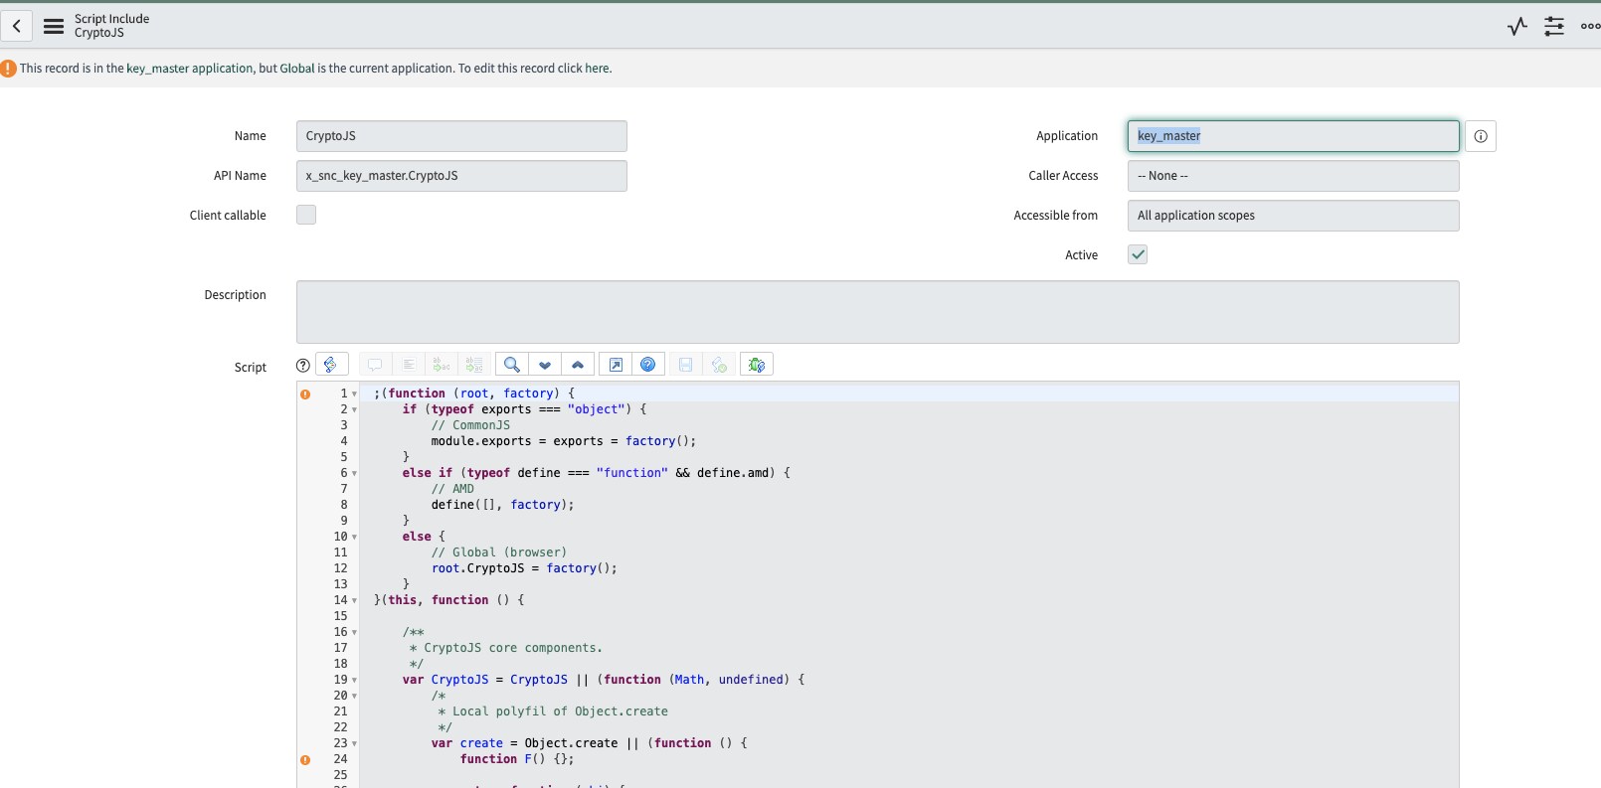The height and width of the screenshot is (788, 1601).
Task: Open editor help blue question icon
Action: click(x=648, y=365)
